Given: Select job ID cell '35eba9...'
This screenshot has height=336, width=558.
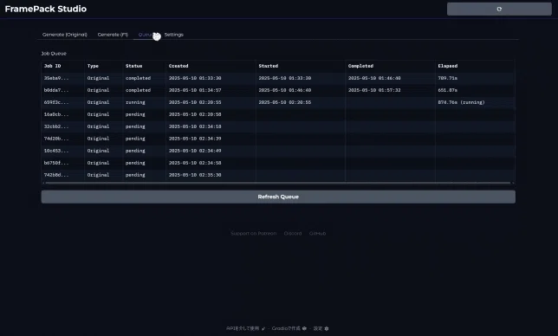Looking at the screenshot, I should pyautogui.click(x=63, y=78).
